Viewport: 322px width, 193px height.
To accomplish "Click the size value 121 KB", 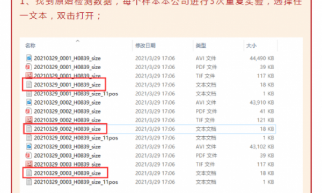I will 266,120.
